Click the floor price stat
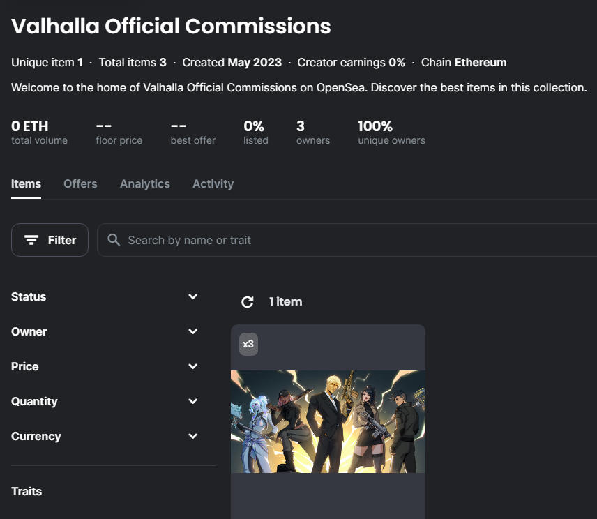 (x=119, y=132)
